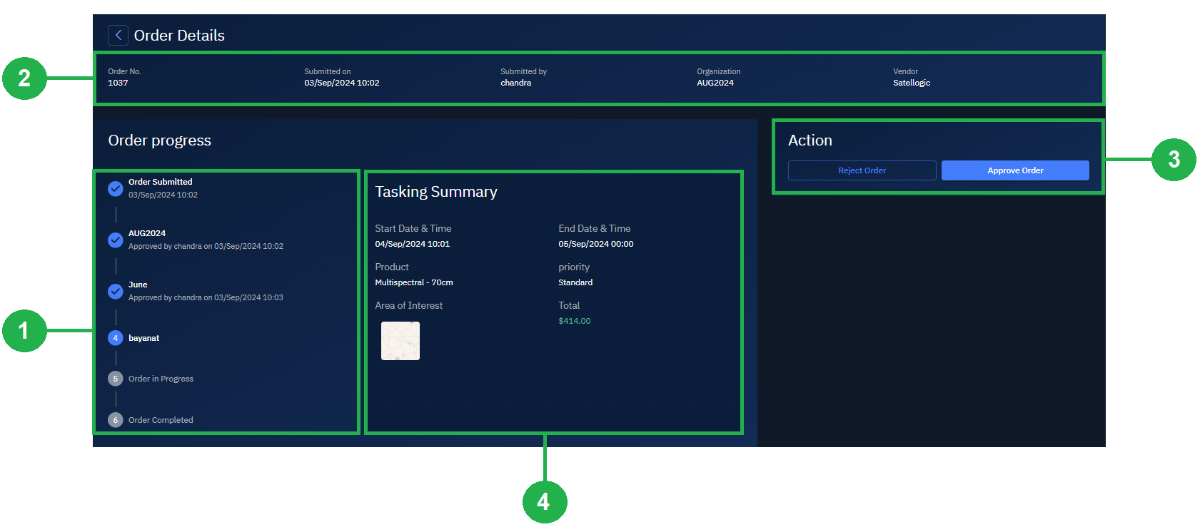The image size is (1200, 527).
Task: Open the Area of Interest map thumbnail
Action: tap(400, 341)
